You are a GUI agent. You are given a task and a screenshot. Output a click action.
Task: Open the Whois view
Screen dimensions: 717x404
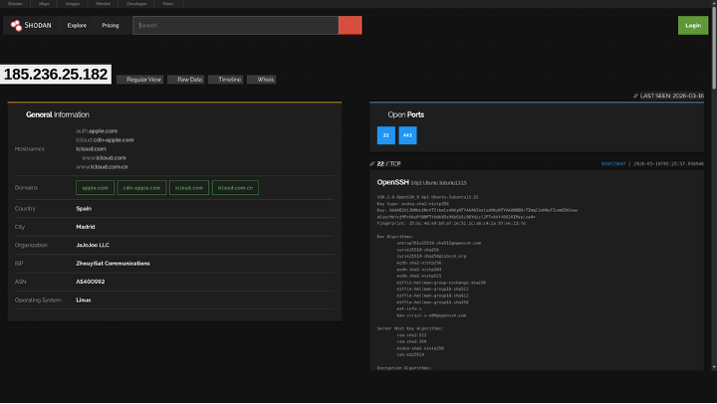263,79
